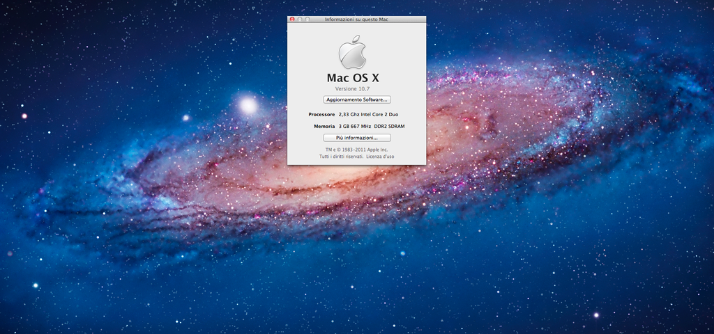The width and height of the screenshot is (714, 334).
Task: Click the Versione 10.7 text
Action: coord(352,88)
